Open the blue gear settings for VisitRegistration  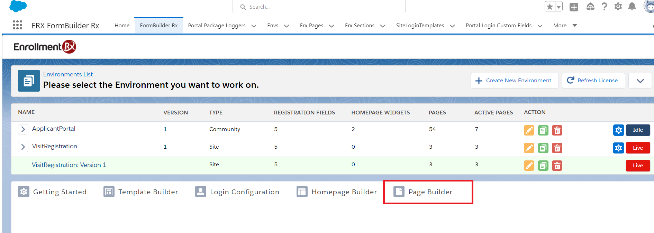(618, 148)
